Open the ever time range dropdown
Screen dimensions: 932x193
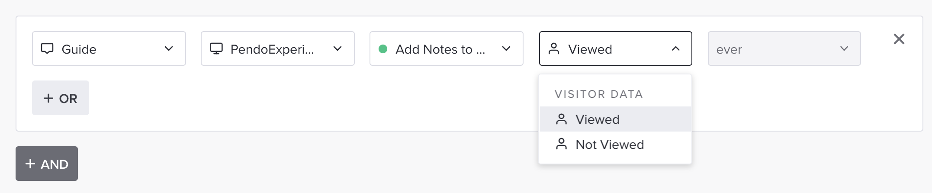click(784, 48)
